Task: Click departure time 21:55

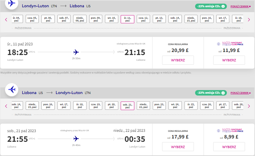Action: click(18, 139)
